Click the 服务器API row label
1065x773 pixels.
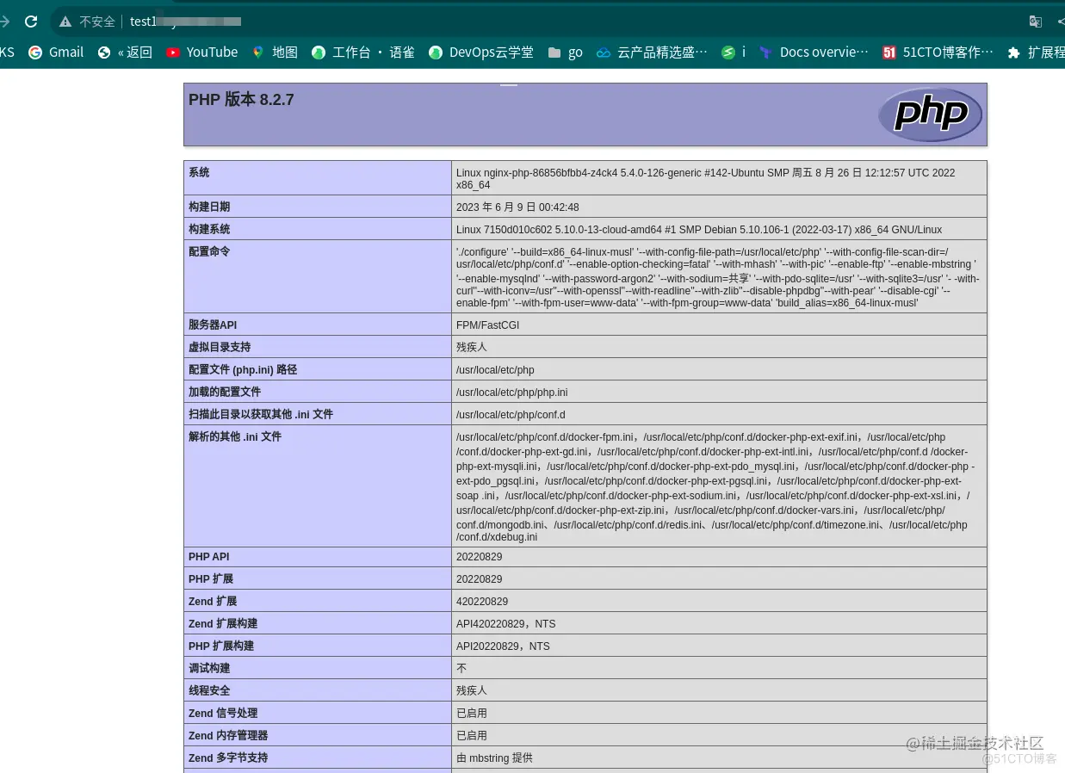(213, 325)
